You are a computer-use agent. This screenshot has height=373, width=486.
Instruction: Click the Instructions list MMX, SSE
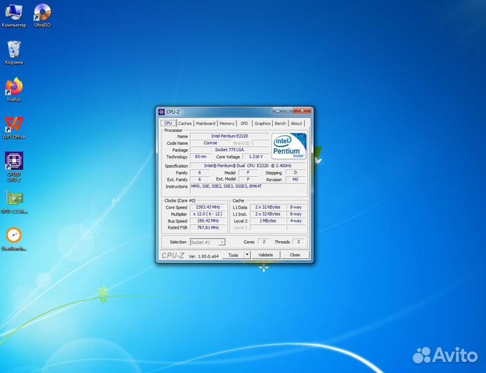click(x=247, y=189)
